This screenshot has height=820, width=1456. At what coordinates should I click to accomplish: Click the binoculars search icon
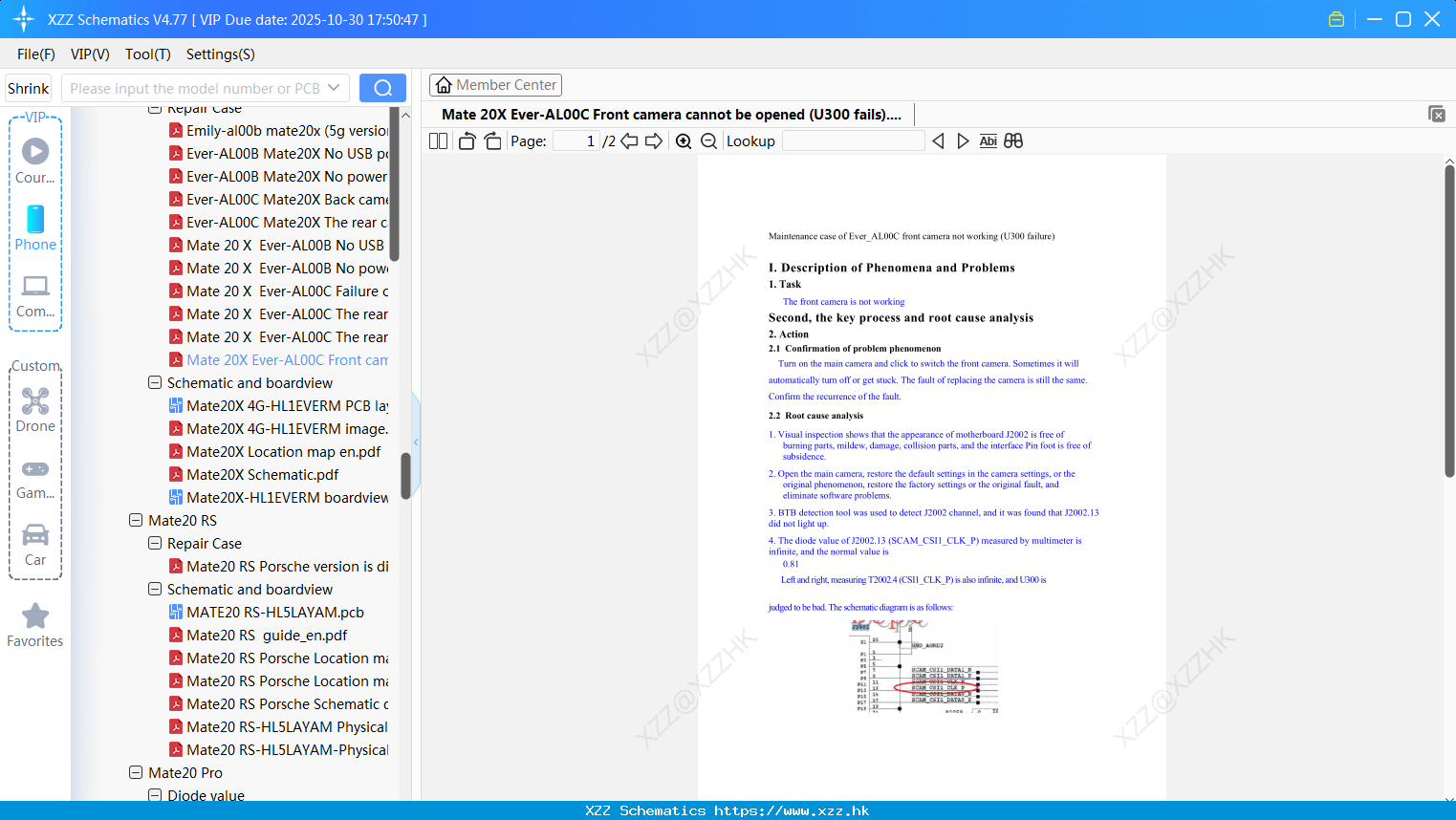click(x=1013, y=141)
